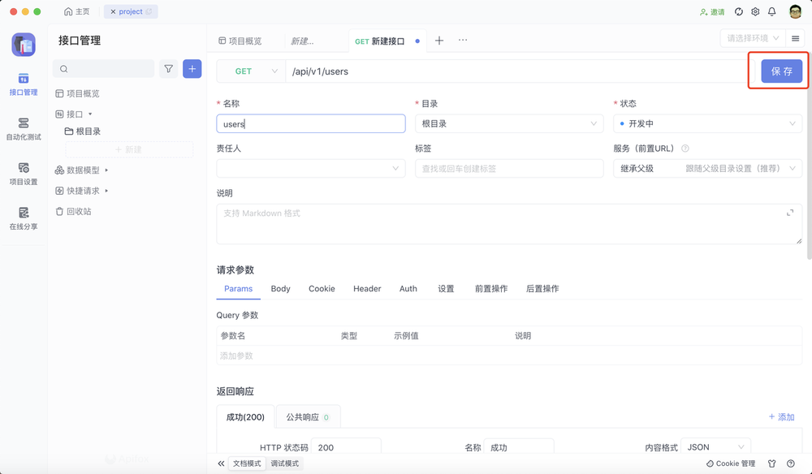Open the 接口管理 sidebar icon

[23, 85]
